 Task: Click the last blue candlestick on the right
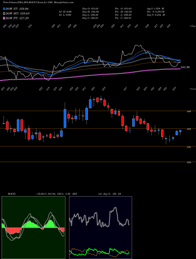pos(180,131)
